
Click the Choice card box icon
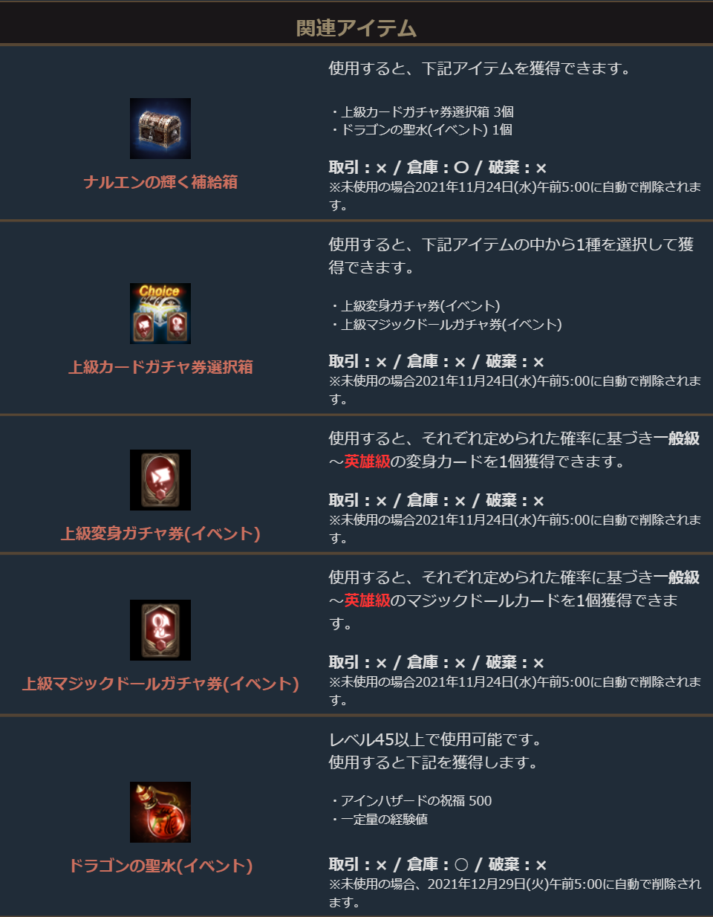pos(160,314)
